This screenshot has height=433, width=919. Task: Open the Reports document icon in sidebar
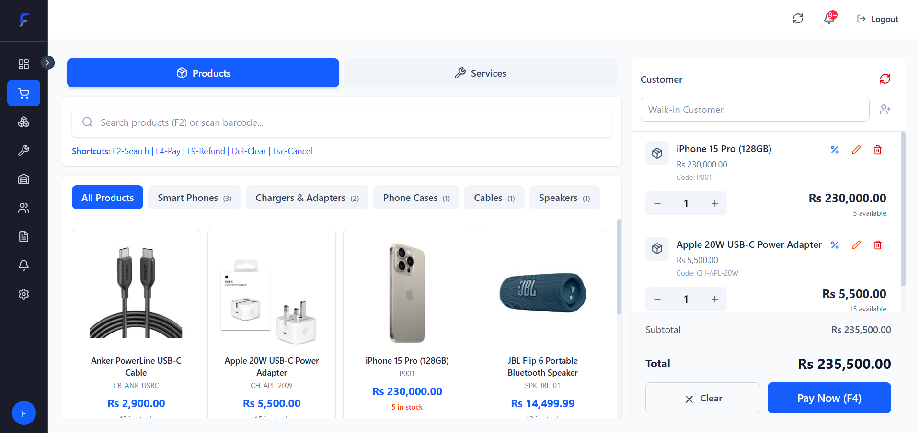[x=23, y=236]
